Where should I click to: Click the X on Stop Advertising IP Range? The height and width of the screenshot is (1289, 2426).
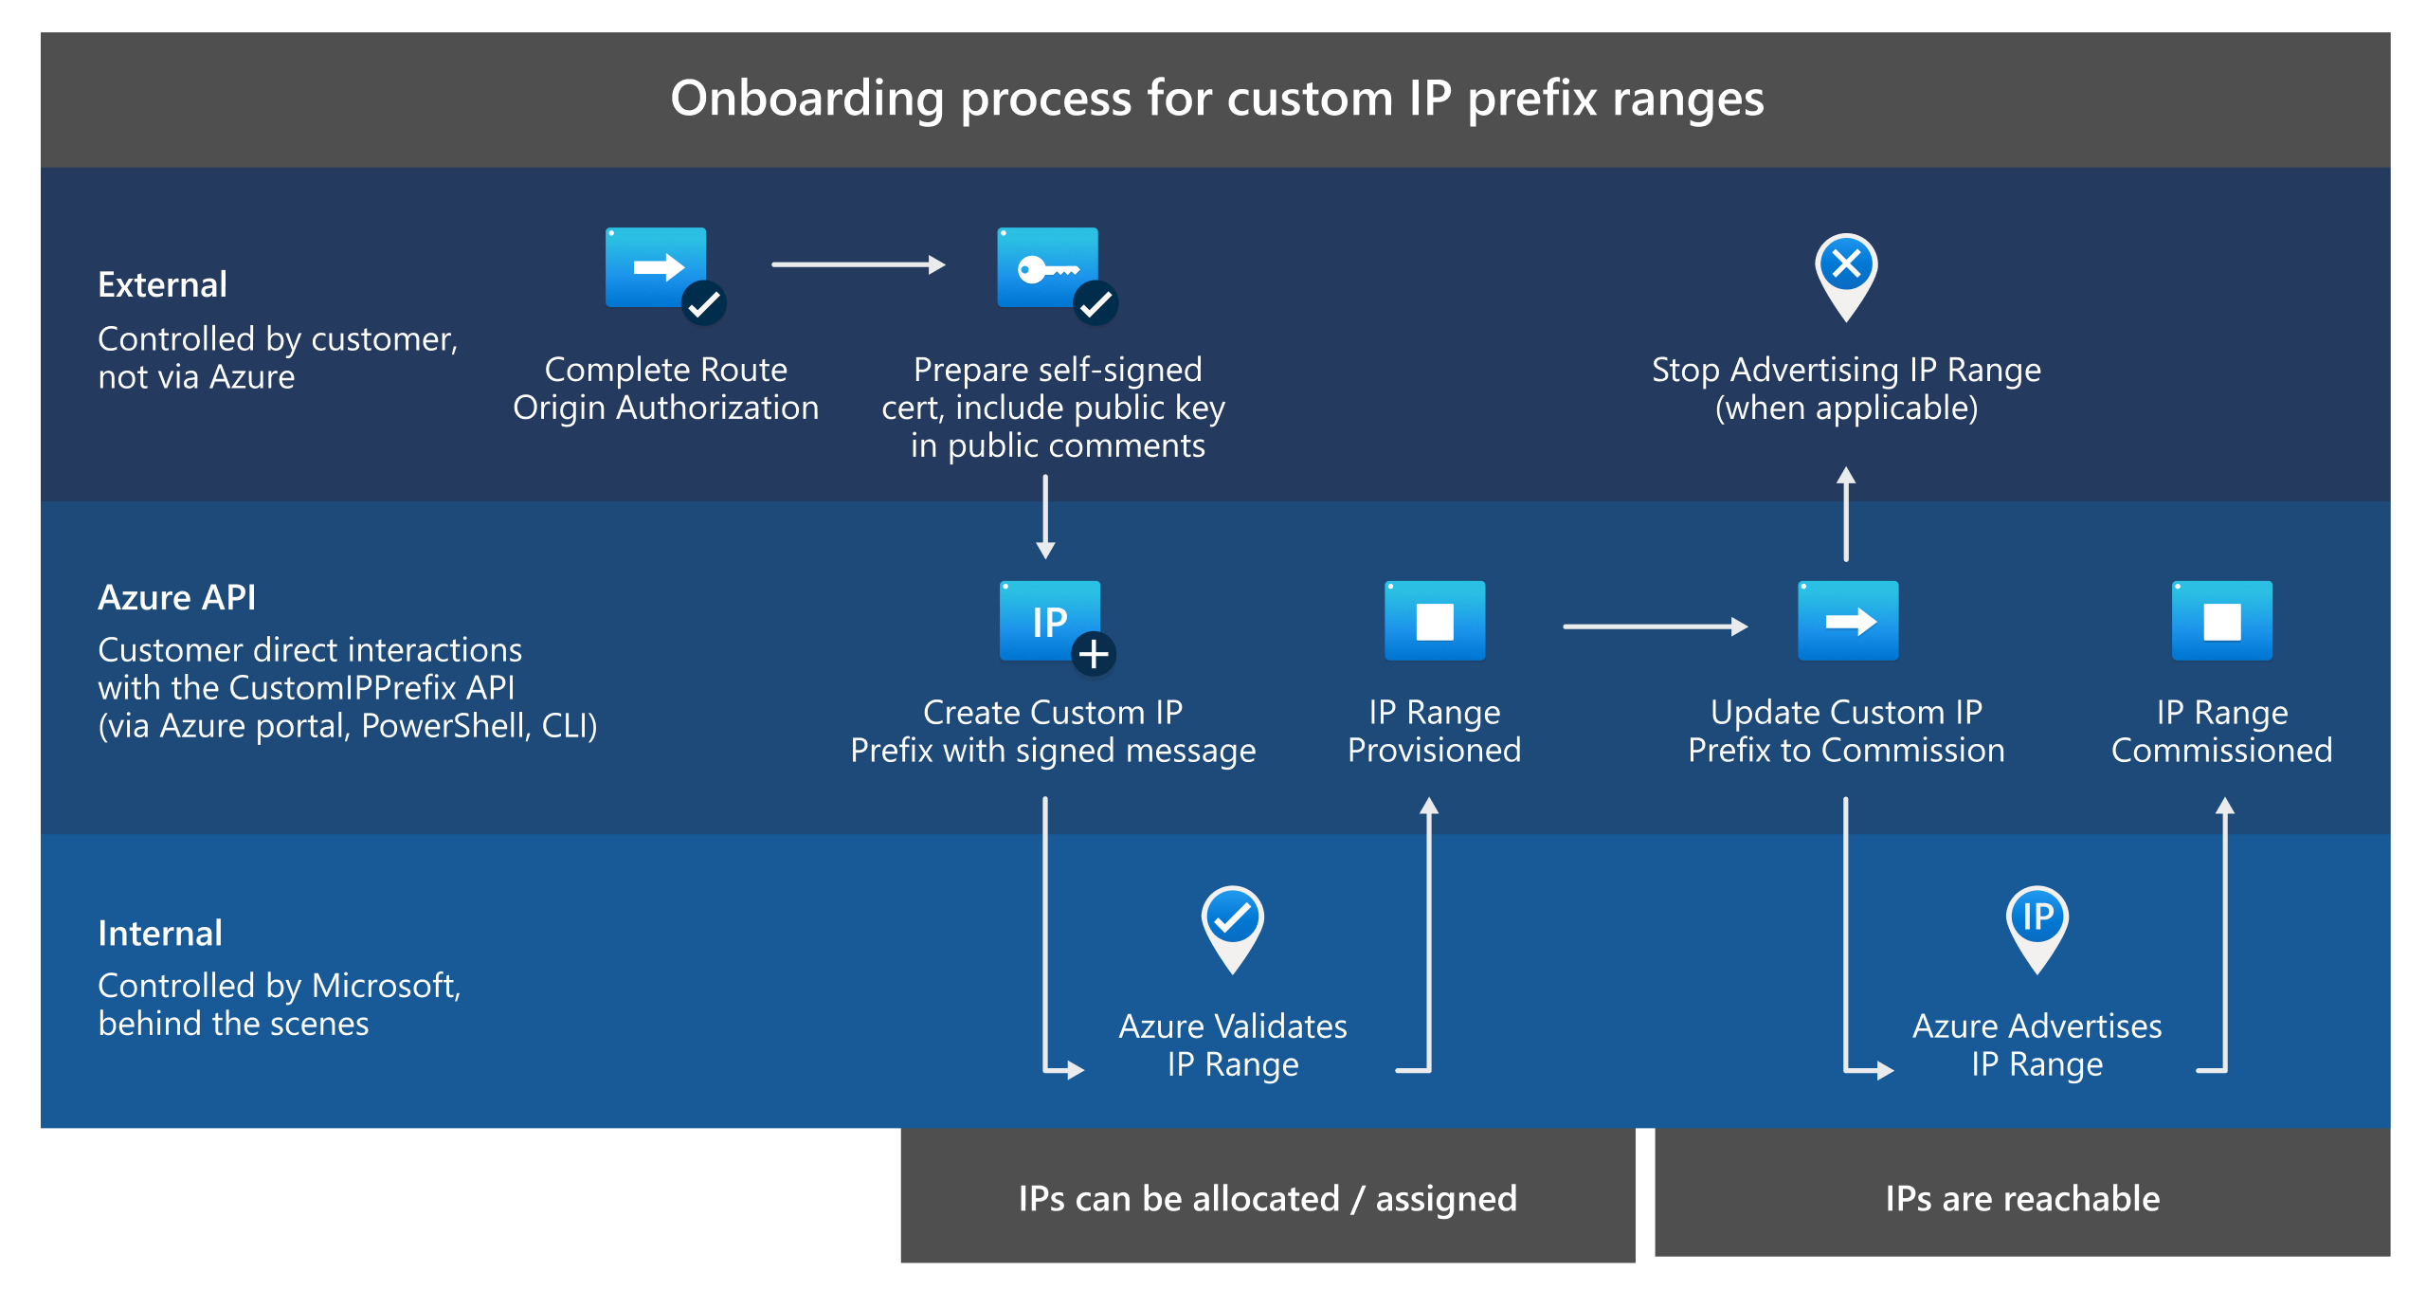point(1848,259)
